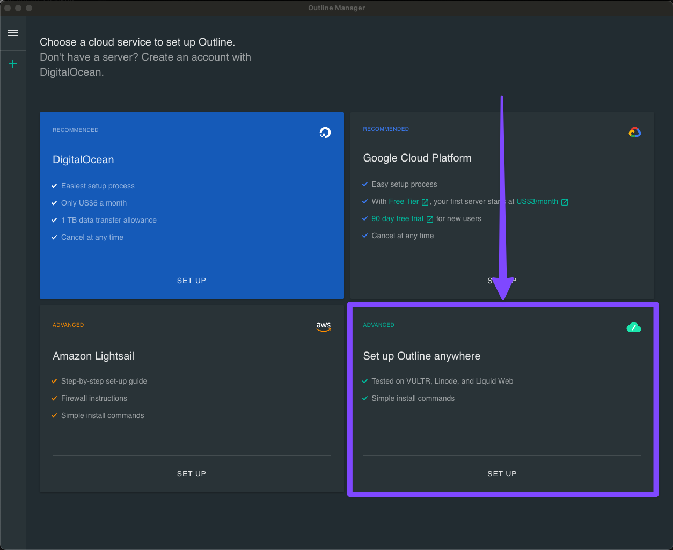
Task: Select the Amazon Lightsail card title
Action: tap(93, 356)
